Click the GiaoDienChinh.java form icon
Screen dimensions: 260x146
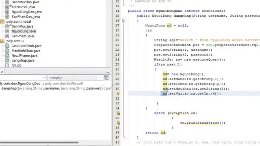point(7,46)
